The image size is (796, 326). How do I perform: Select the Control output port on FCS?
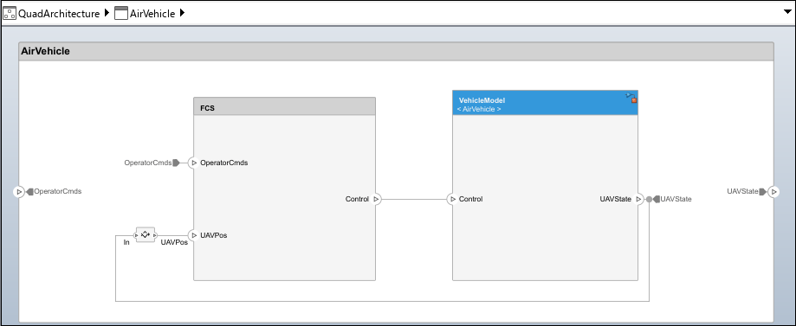(x=376, y=199)
